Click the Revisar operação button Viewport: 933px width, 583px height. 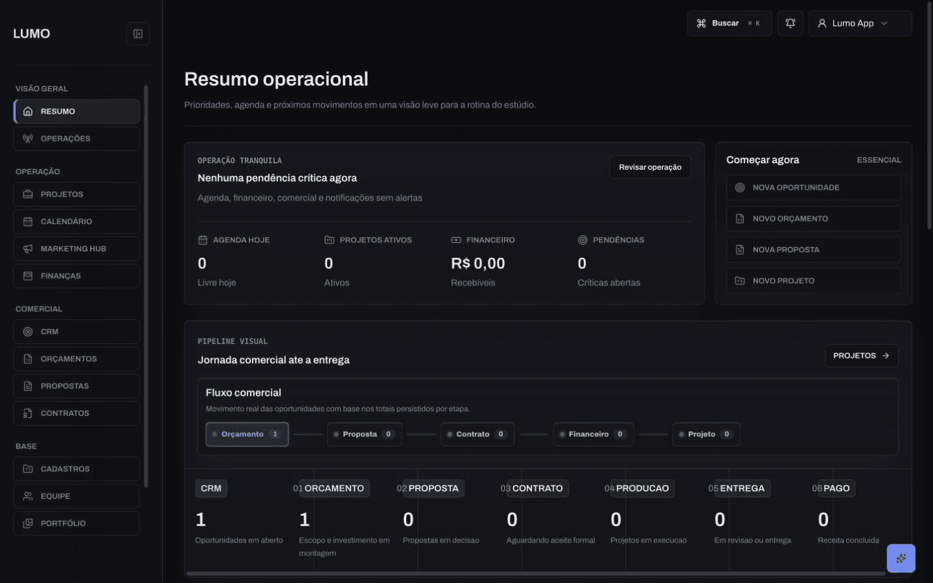(650, 167)
